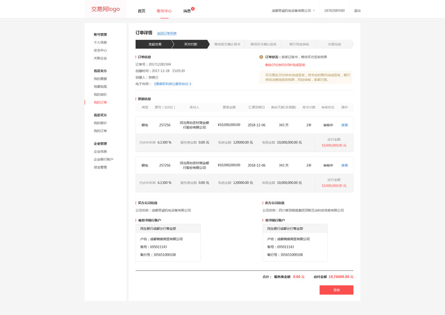The width and height of the screenshot is (445, 315).
Task: Click the 交易网logo in the header
Action: (x=105, y=9)
